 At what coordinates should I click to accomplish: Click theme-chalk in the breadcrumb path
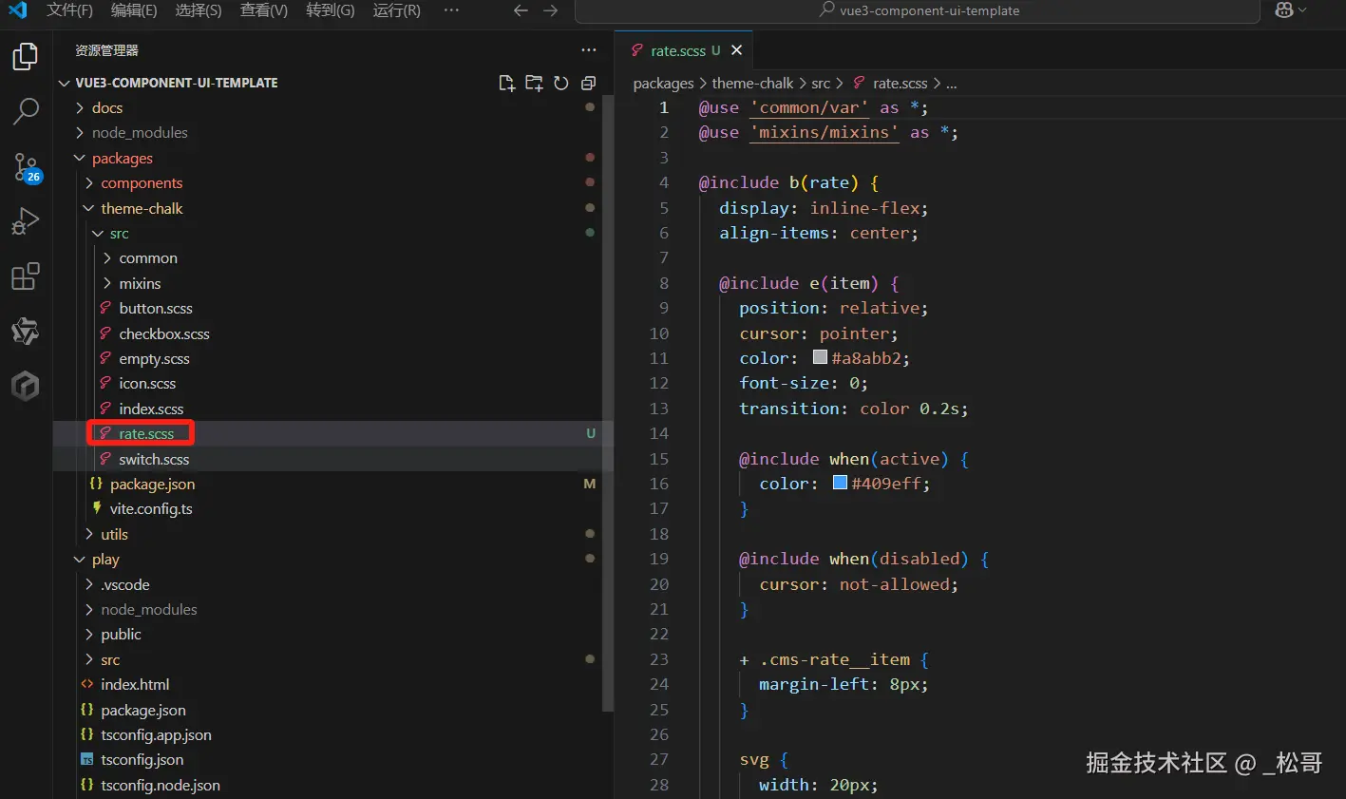coord(752,84)
